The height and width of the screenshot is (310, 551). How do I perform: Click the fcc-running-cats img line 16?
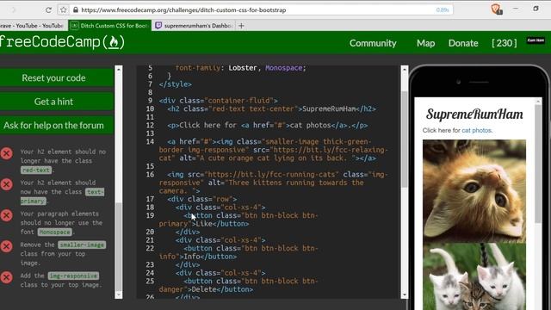click(x=273, y=183)
